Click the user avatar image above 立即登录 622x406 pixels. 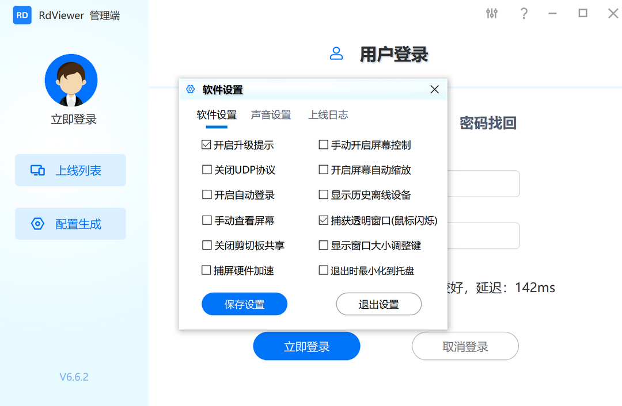coord(71,81)
